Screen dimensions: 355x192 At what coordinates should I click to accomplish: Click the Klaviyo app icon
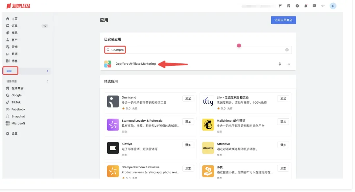point(113,148)
